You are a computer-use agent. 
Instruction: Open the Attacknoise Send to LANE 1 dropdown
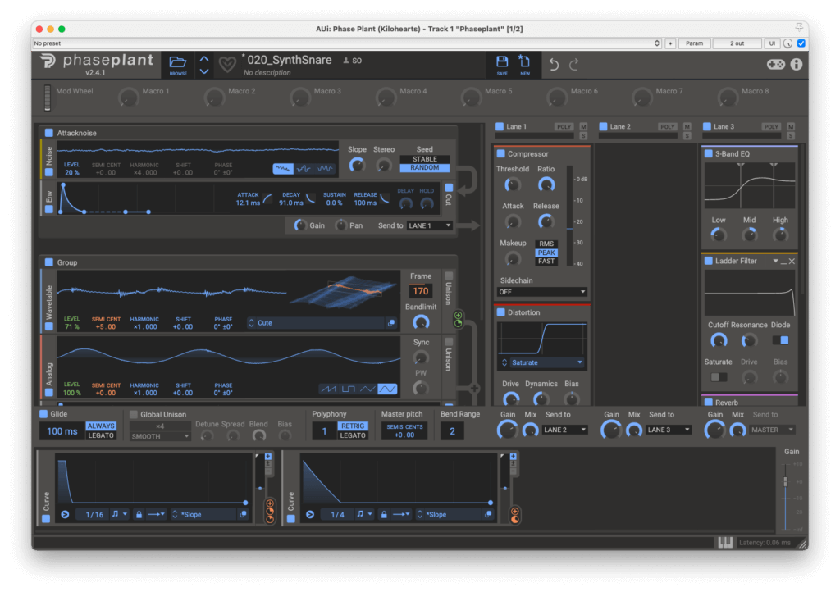click(430, 225)
